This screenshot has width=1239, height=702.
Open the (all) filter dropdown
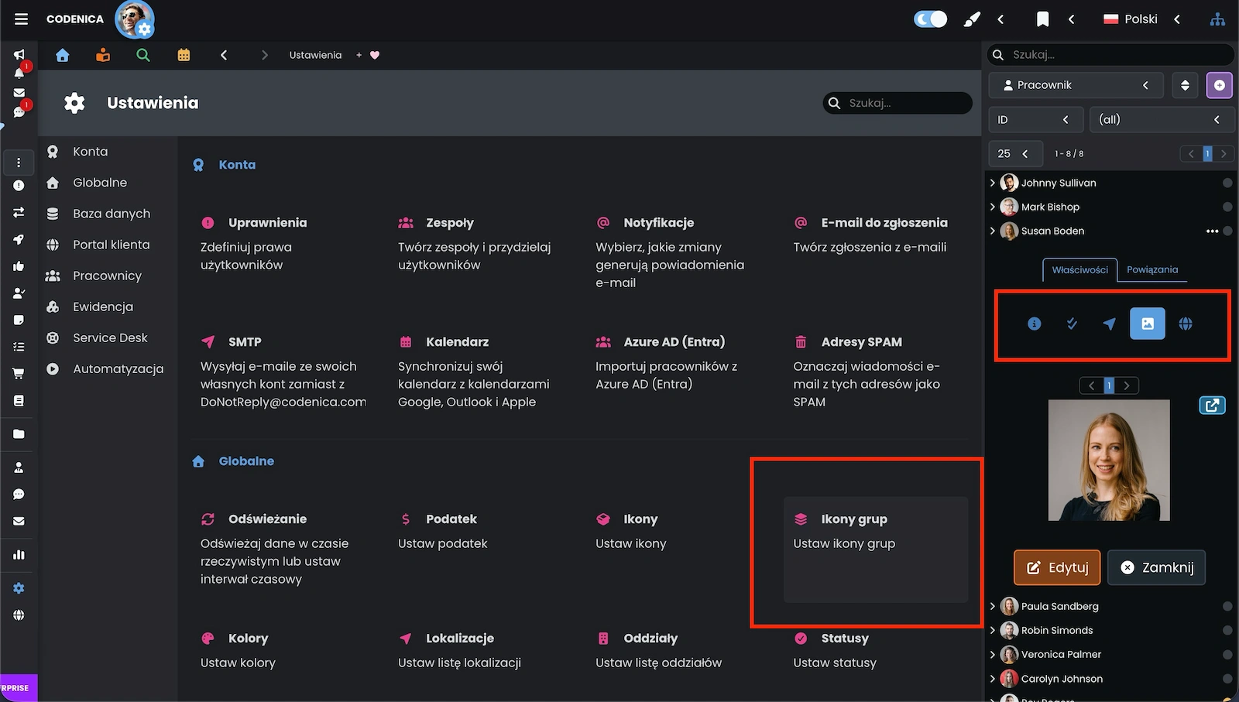1162,119
